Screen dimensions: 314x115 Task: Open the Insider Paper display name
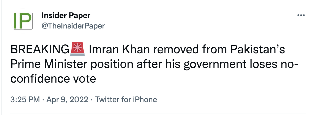(66, 16)
